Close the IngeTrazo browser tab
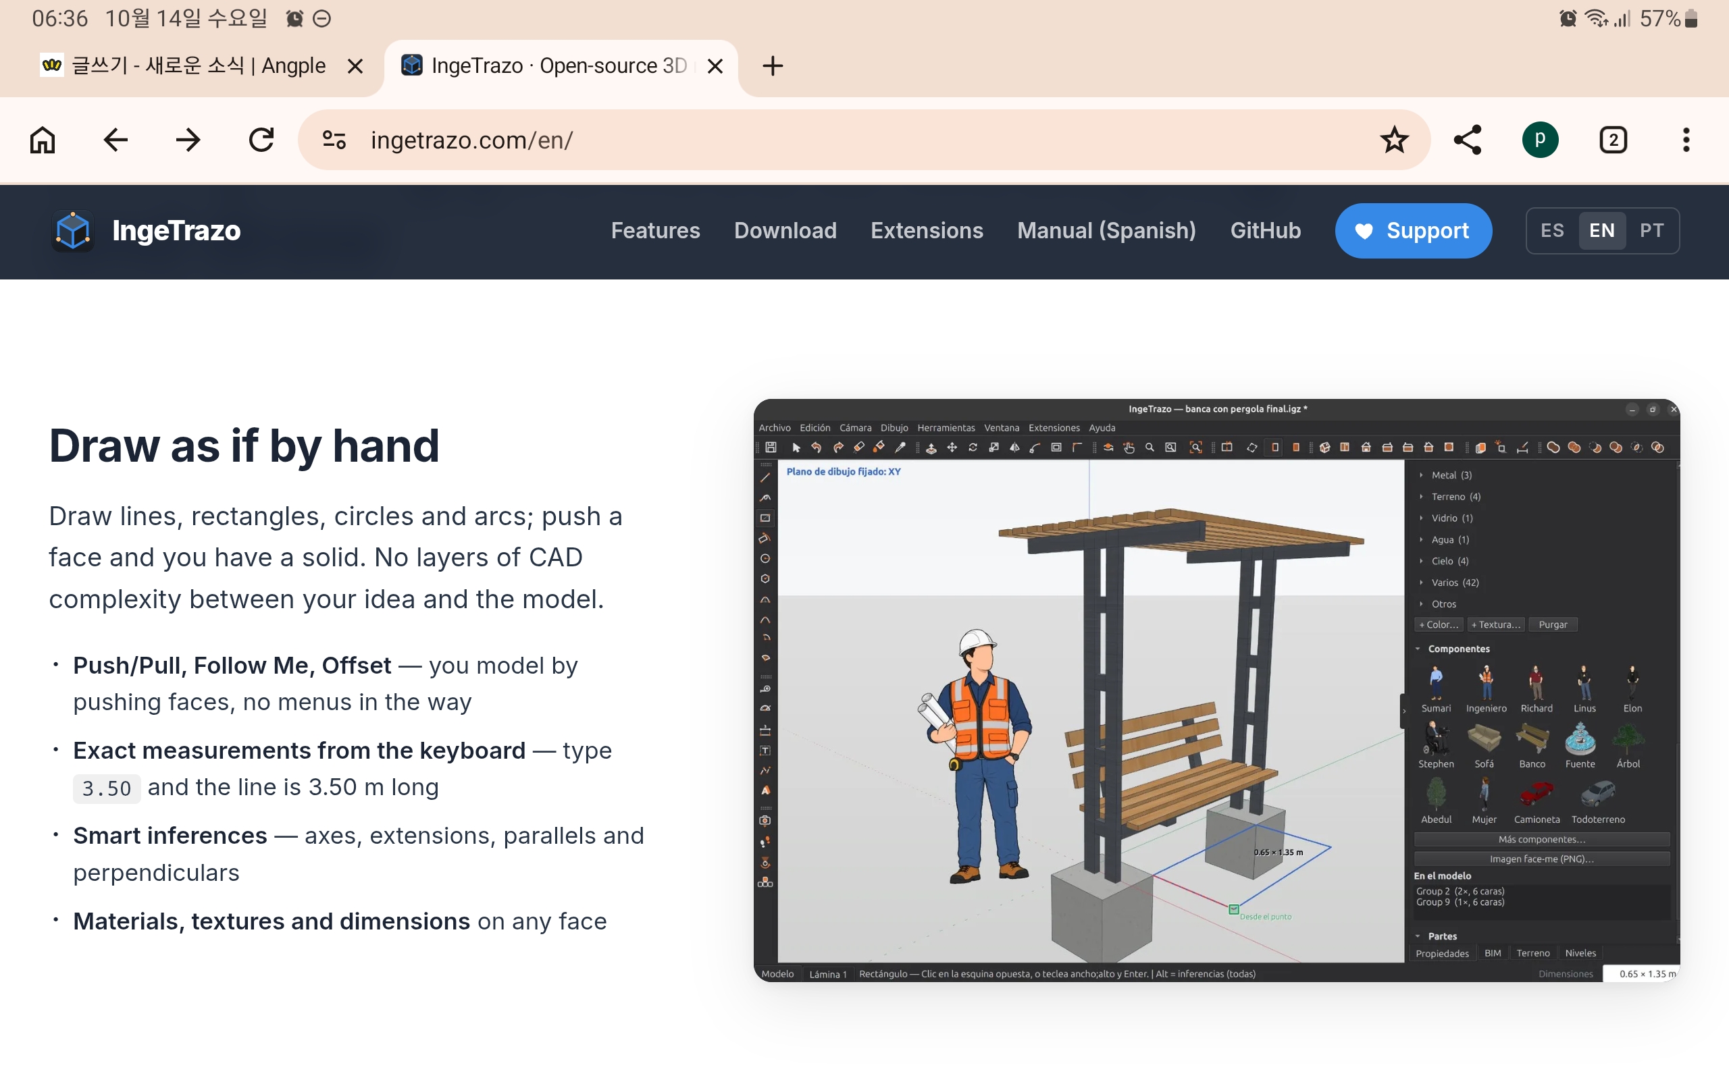 tap(715, 66)
